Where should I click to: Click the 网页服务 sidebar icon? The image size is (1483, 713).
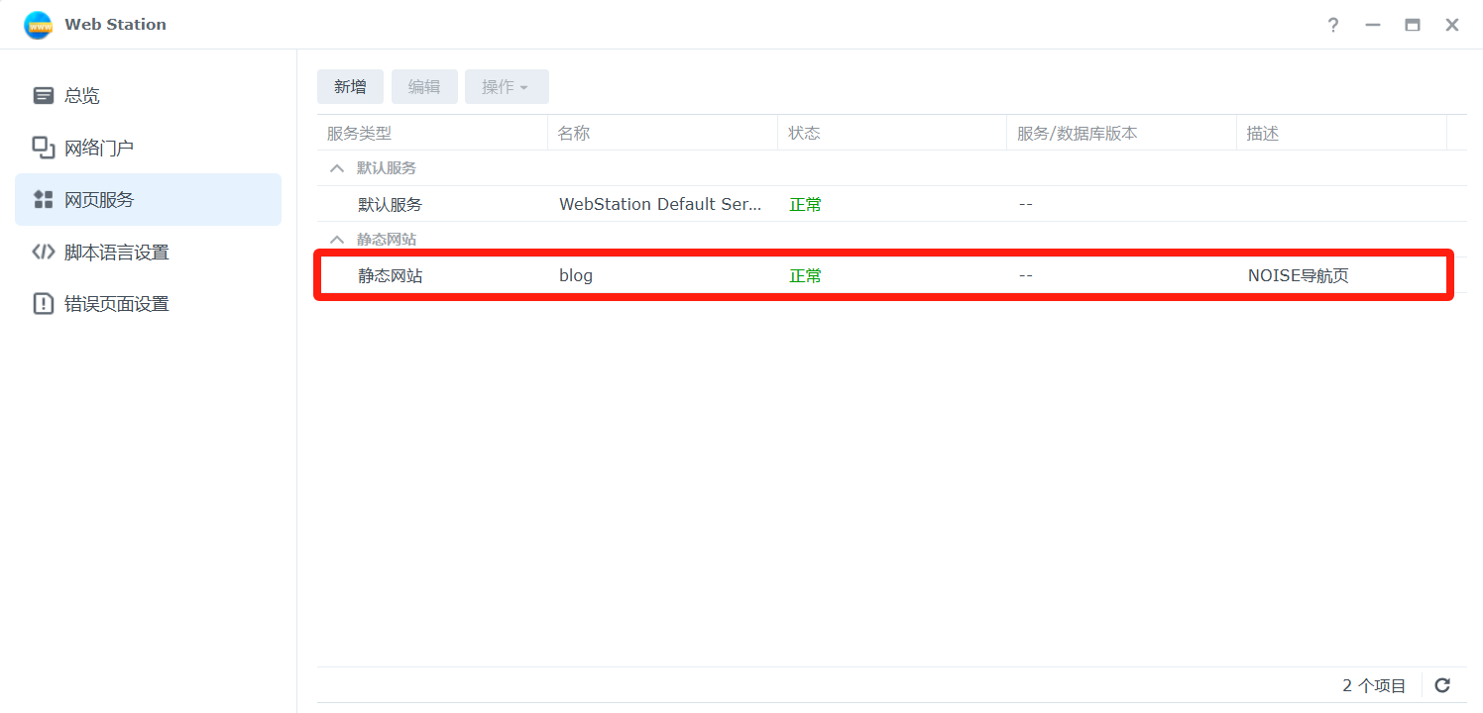click(44, 200)
